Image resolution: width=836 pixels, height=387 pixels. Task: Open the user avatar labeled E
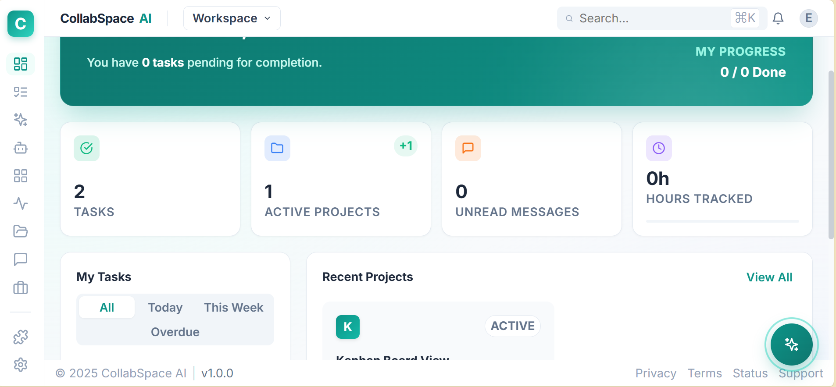click(x=809, y=18)
